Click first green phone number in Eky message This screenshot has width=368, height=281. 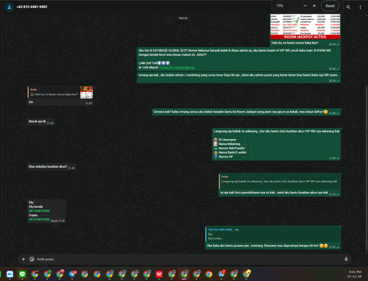pyautogui.click(x=39, y=211)
